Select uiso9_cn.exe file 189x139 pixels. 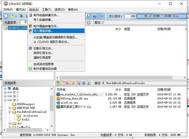pyautogui.click(x=69, y=103)
